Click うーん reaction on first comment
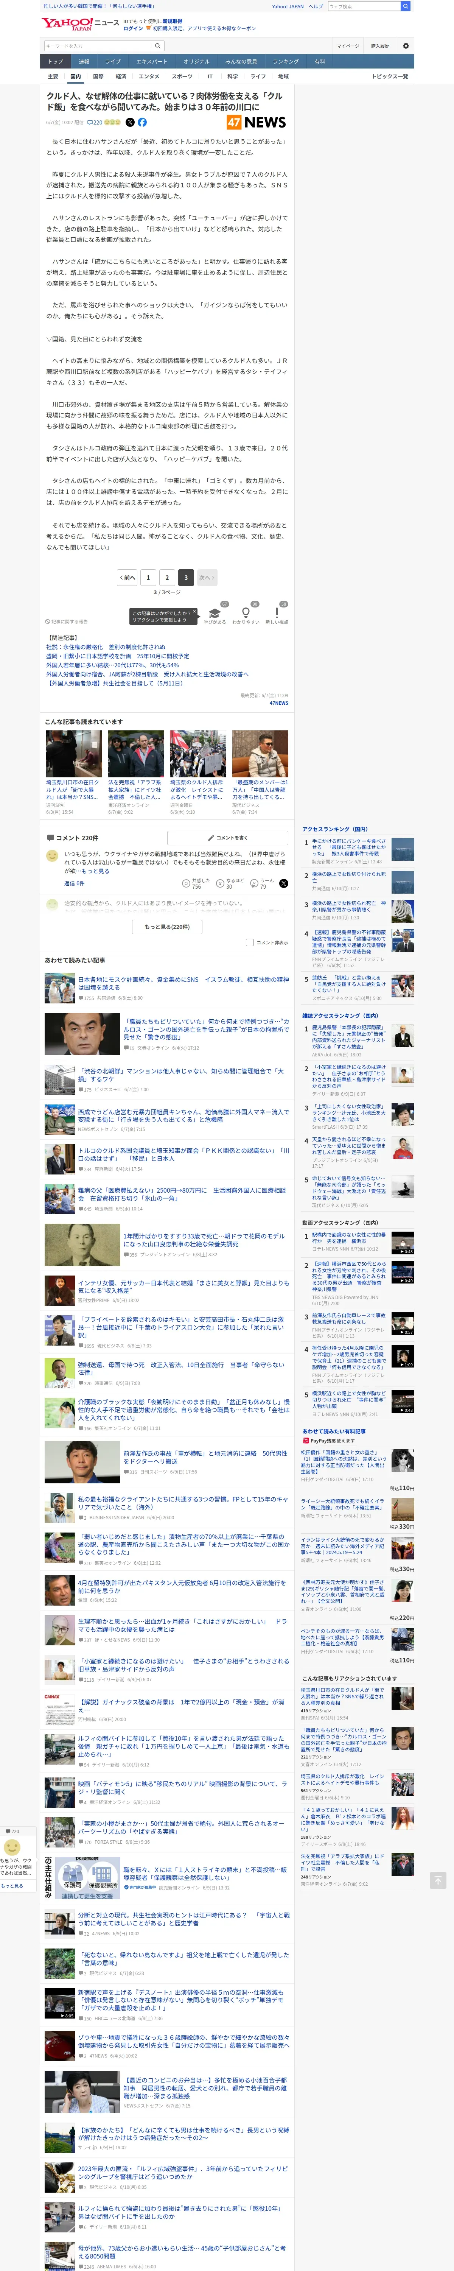This screenshot has height=2271, width=454. (262, 883)
